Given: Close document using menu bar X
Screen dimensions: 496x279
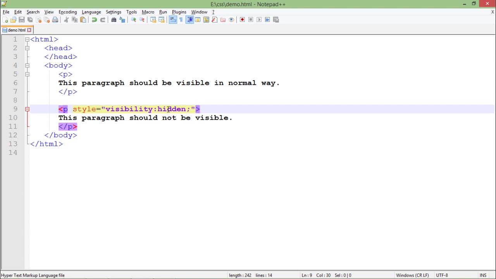Looking at the screenshot, I should tap(493, 12).
